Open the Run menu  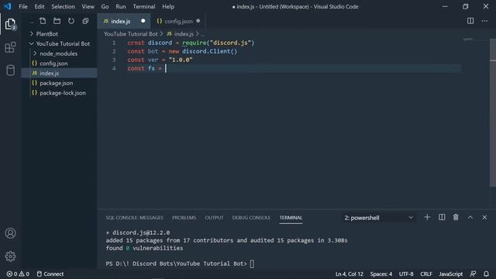click(x=121, y=6)
